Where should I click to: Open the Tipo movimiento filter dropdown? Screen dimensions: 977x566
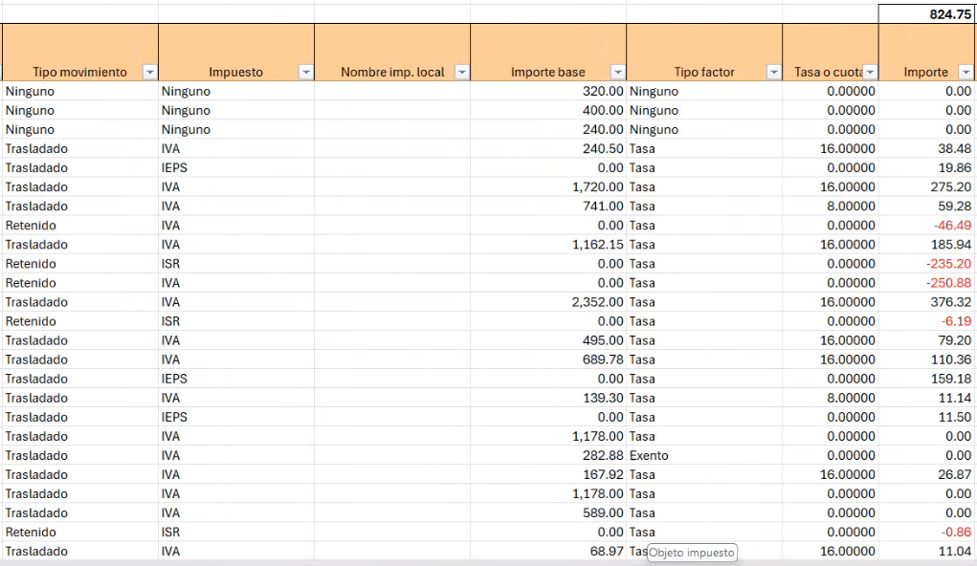(x=149, y=73)
